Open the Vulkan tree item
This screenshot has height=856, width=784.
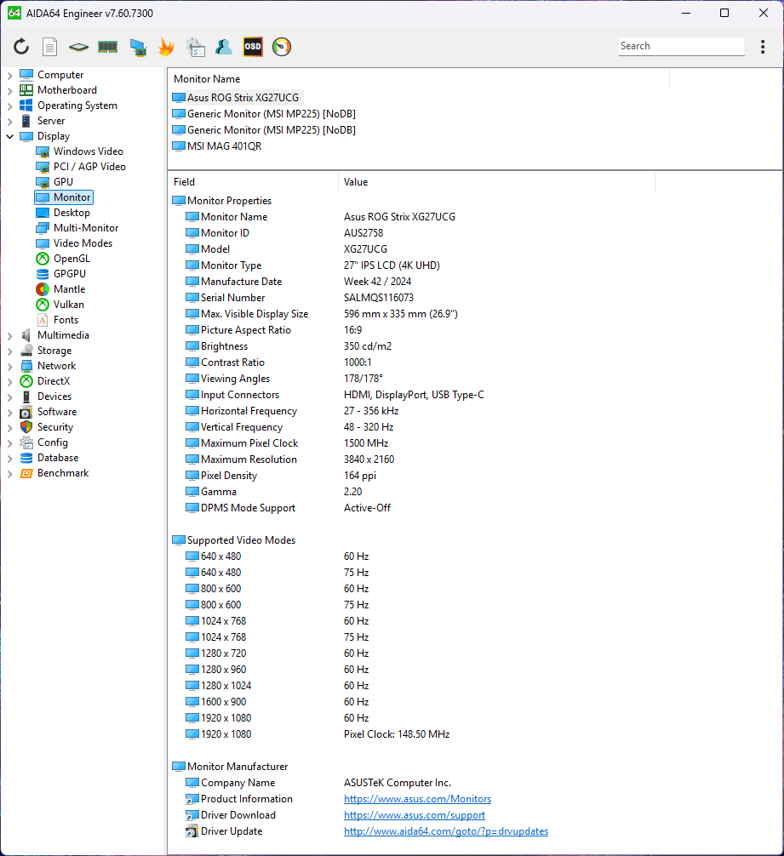pyautogui.click(x=60, y=304)
